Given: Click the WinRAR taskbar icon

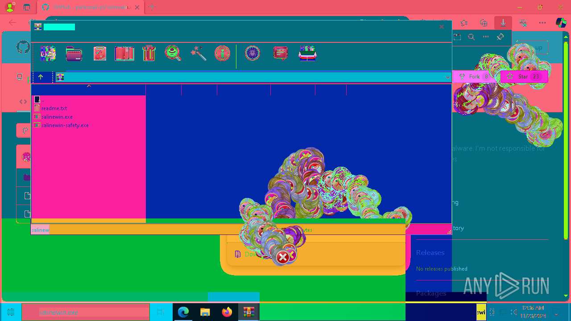Looking at the screenshot, I should pos(248,312).
